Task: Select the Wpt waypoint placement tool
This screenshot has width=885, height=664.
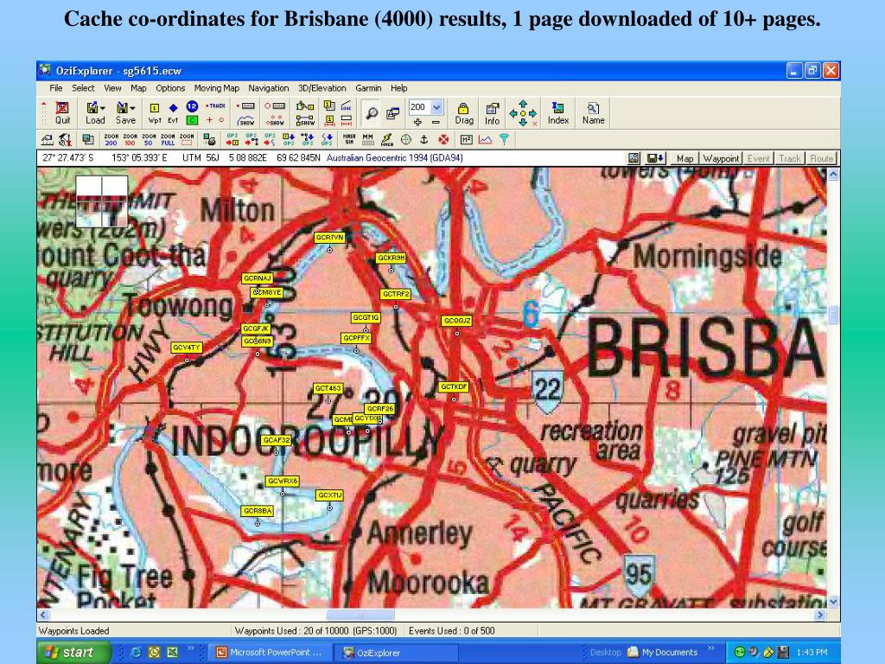Action: 154,112
